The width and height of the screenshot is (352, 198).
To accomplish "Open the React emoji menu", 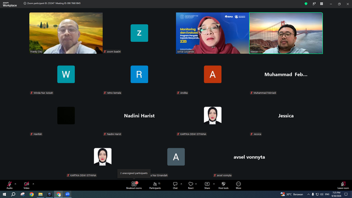I will tap(191, 185).
